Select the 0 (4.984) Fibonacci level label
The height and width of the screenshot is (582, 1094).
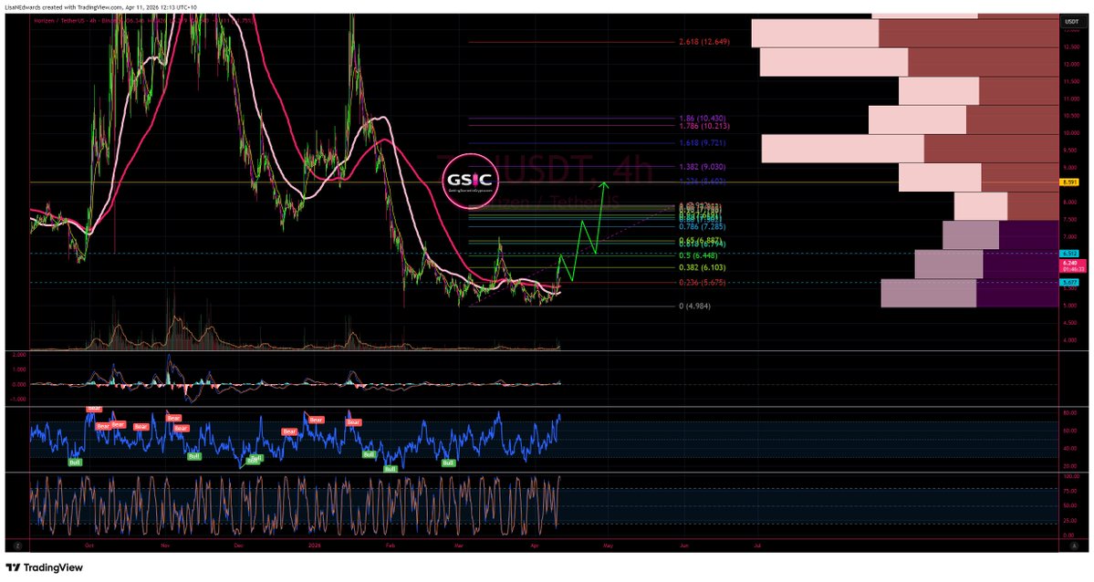(695, 307)
